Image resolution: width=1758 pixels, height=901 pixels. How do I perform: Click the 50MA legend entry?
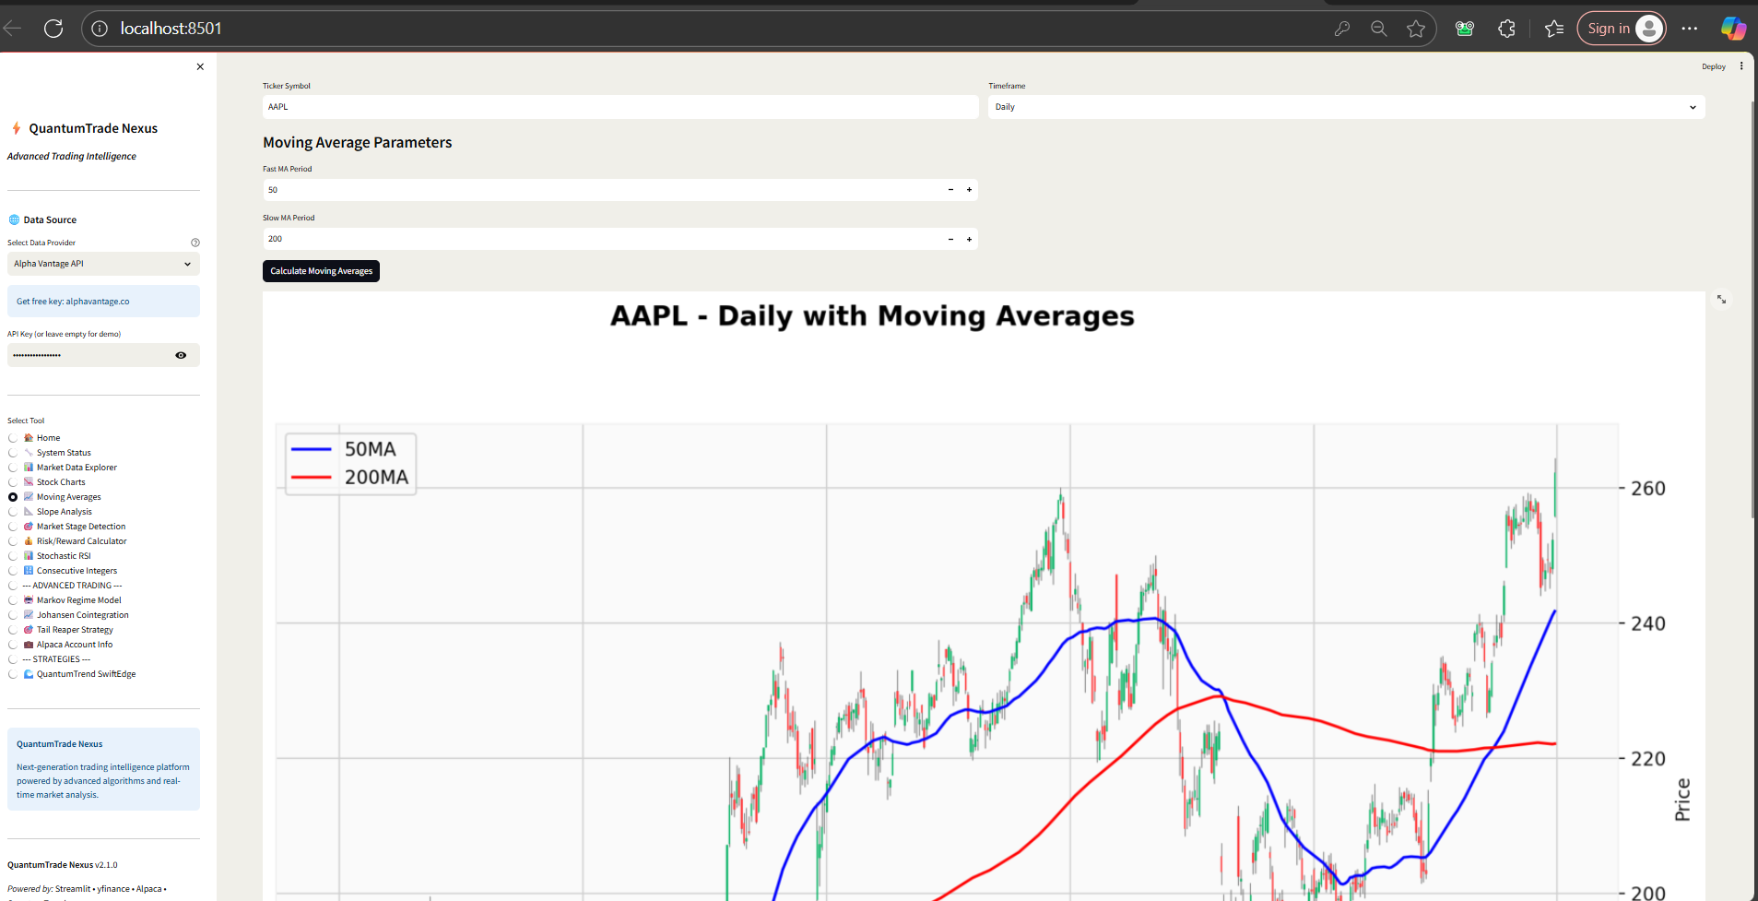click(345, 449)
